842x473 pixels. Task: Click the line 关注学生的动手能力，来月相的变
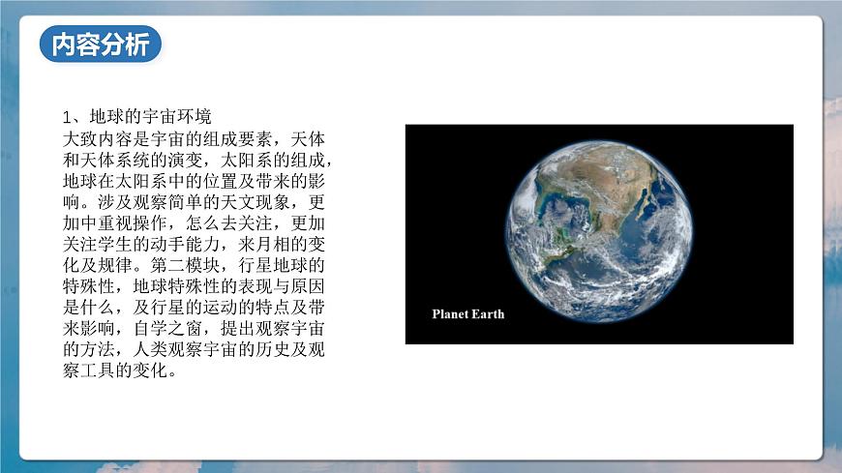coord(194,245)
